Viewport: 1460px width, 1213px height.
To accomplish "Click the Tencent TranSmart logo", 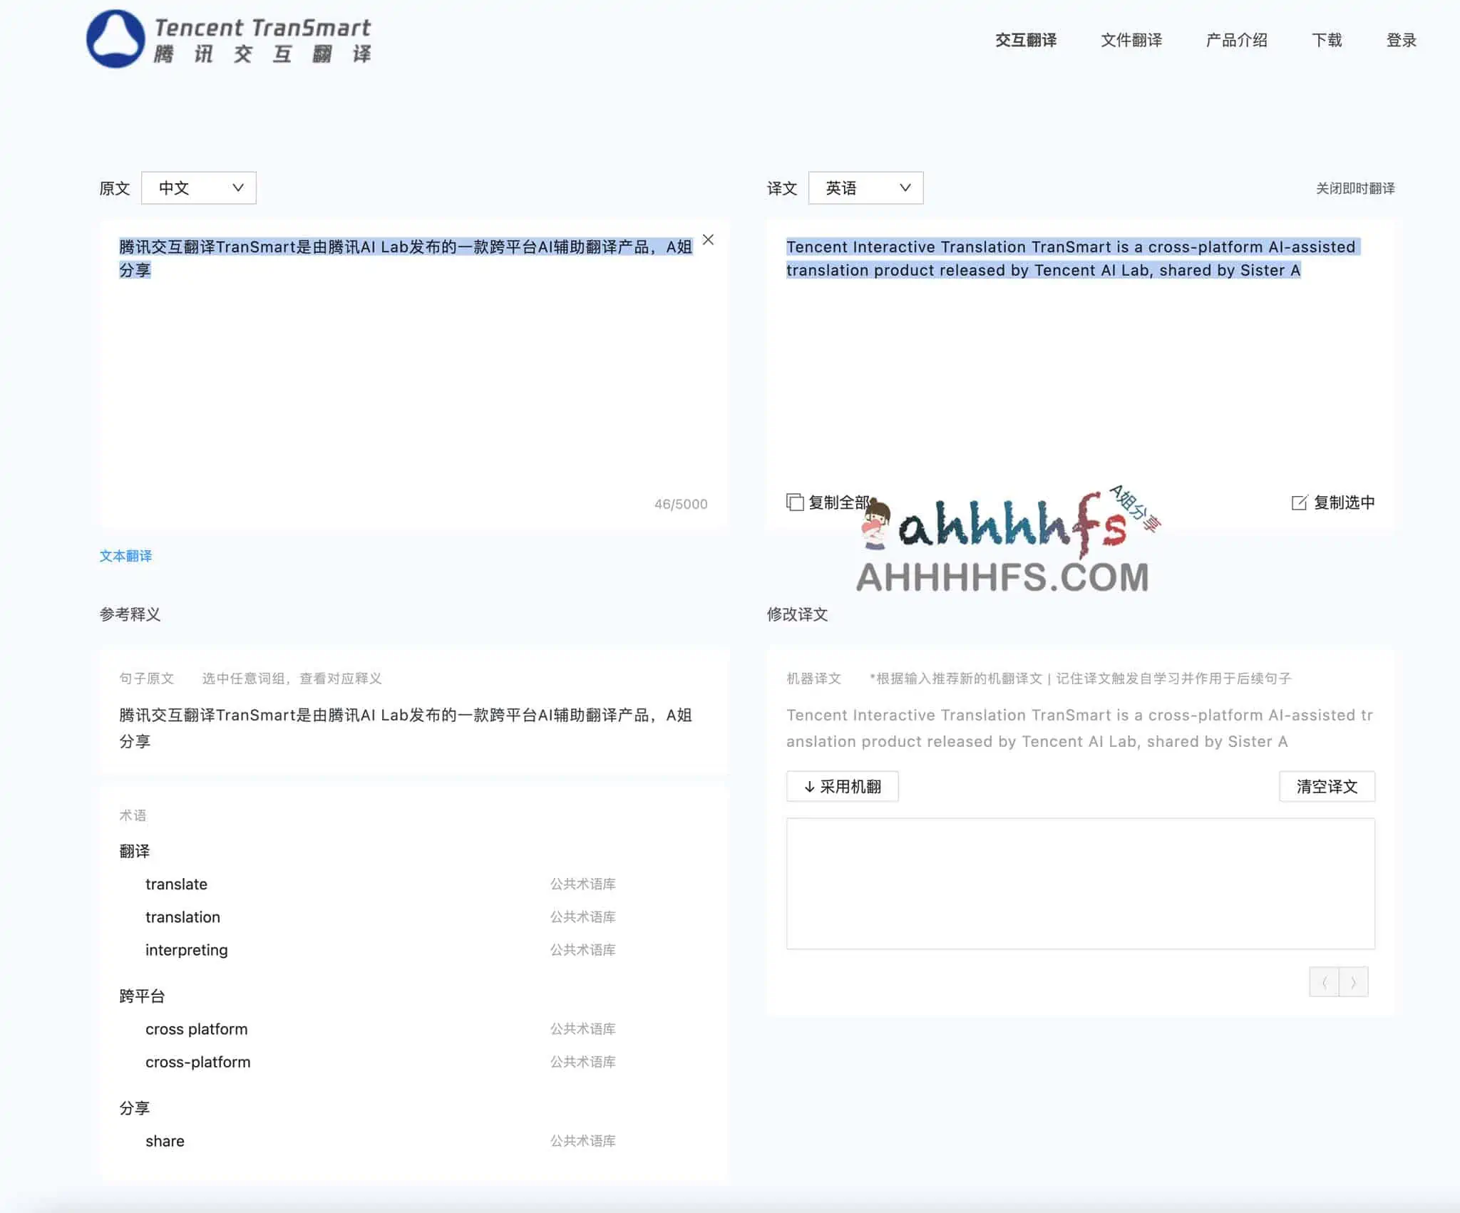I will (x=228, y=39).
